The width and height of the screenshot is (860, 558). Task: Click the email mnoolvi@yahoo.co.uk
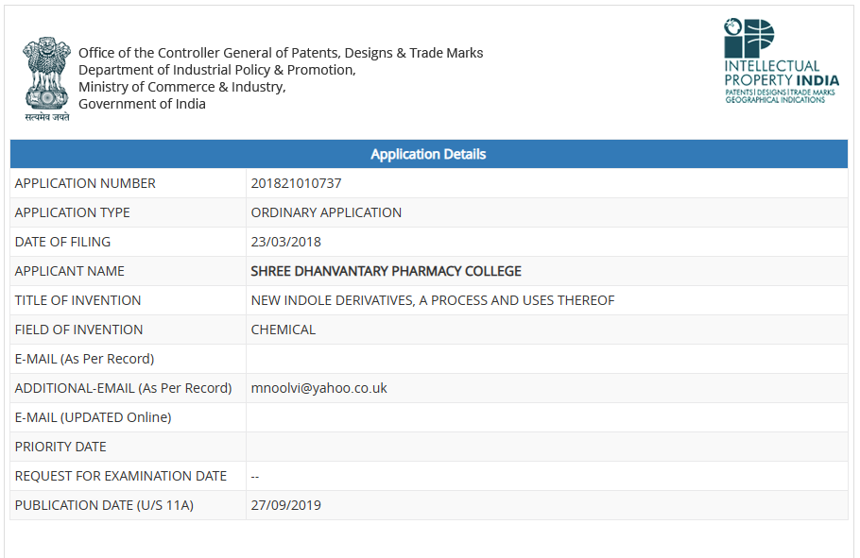(x=318, y=388)
